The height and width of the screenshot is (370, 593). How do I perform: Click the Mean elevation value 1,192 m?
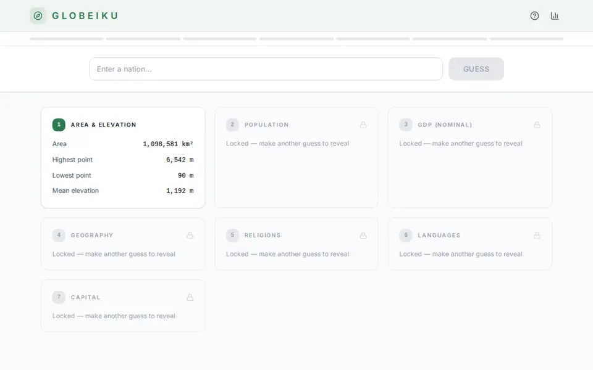point(180,191)
